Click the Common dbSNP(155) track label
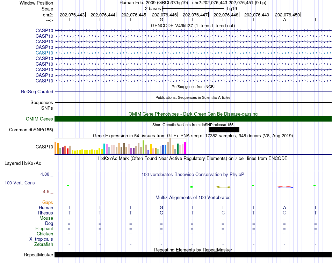The width and height of the screenshot is (332, 263). 31,130
